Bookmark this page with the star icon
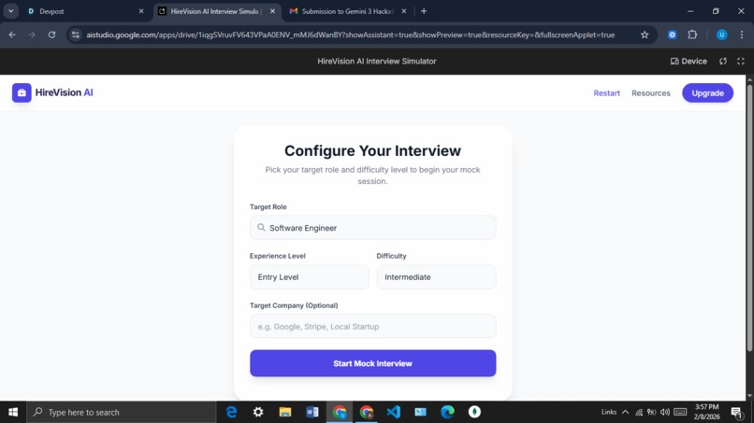Image resolution: width=754 pixels, height=423 pixels. coord(645,35)
